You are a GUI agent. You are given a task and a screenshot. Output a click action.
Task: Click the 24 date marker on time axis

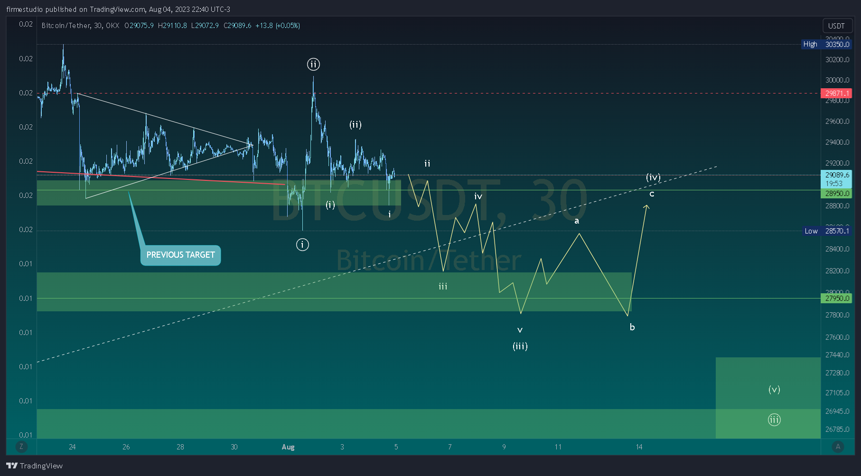(72, 447)
